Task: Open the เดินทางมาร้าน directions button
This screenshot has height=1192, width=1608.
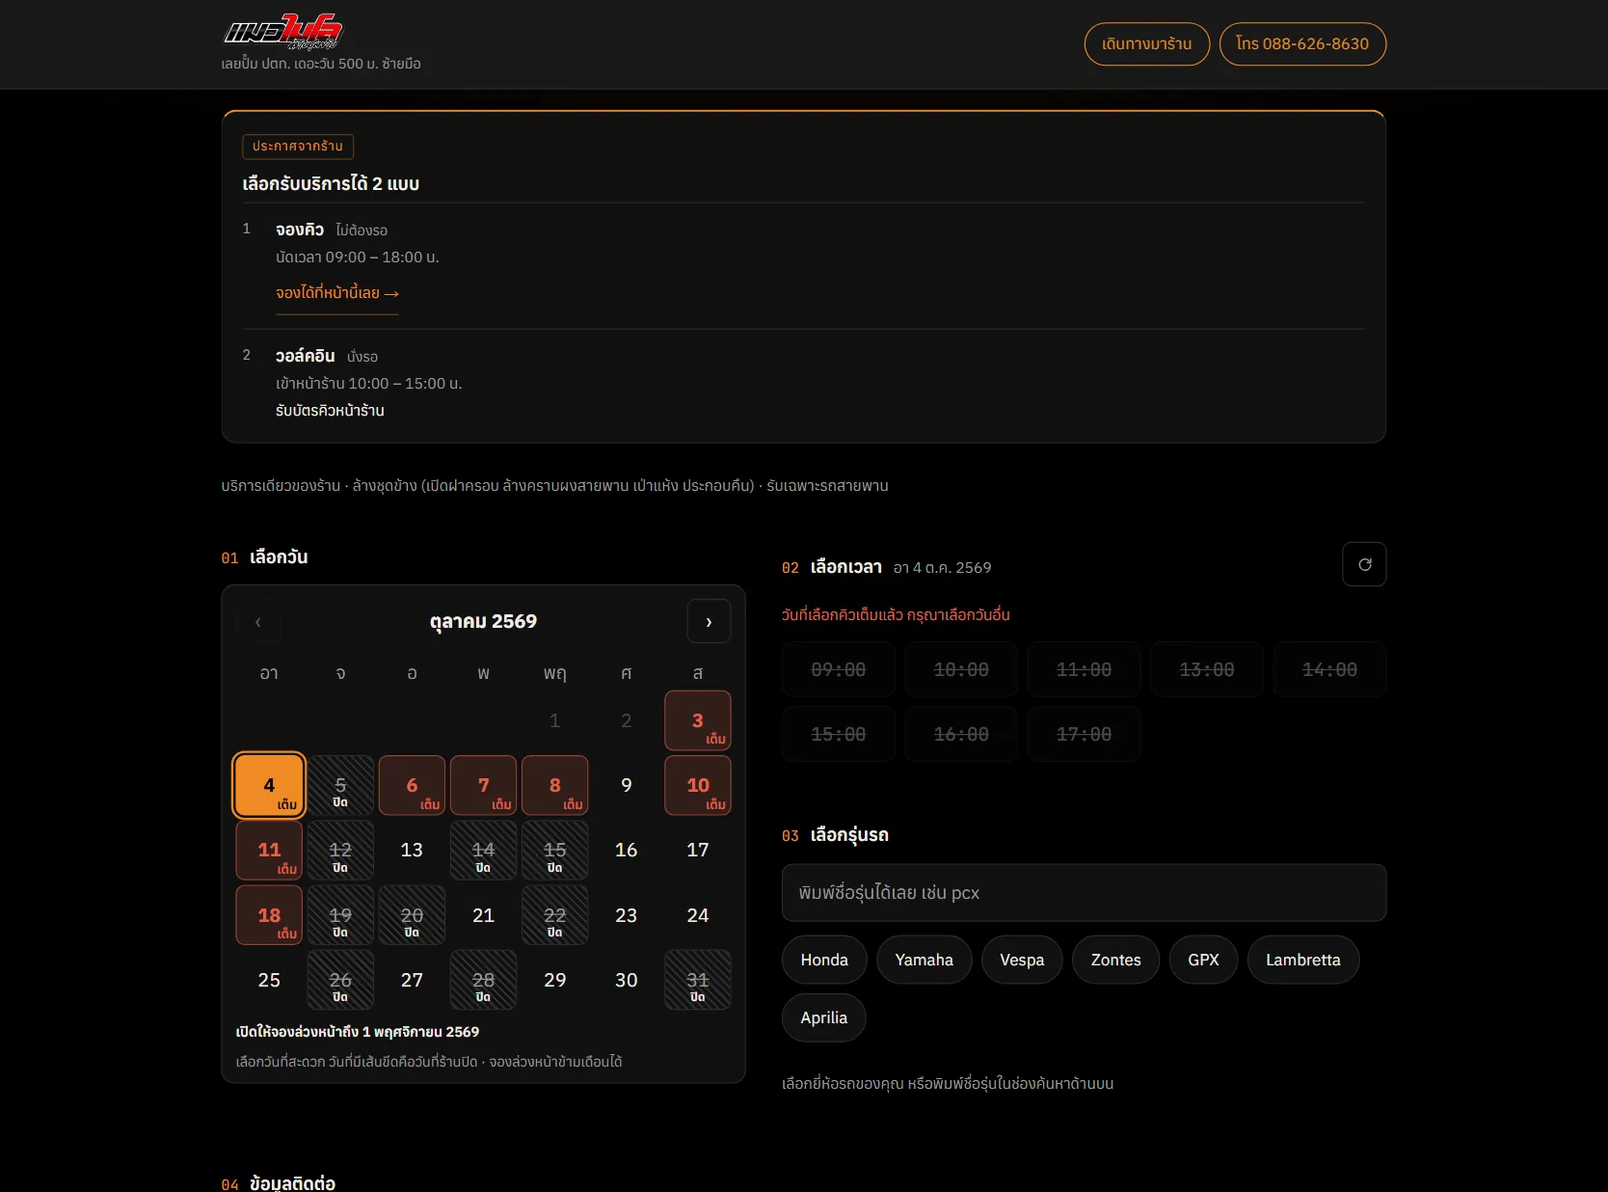Action: click(x=1146, y=44)
